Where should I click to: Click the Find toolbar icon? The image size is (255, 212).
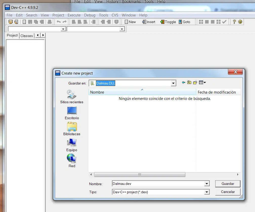[74, 22]
